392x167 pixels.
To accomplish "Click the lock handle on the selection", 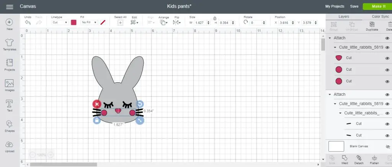I will click(97, 120).
